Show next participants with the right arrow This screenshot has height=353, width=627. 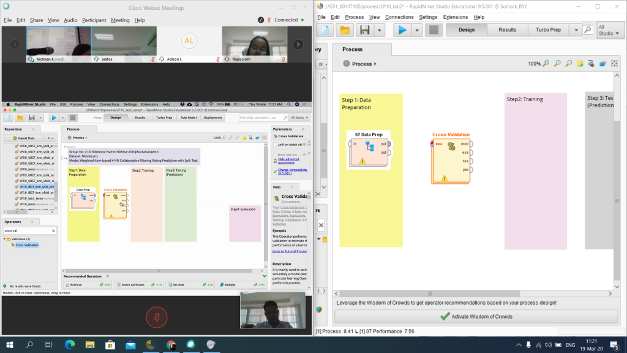[x=298, y=44]
